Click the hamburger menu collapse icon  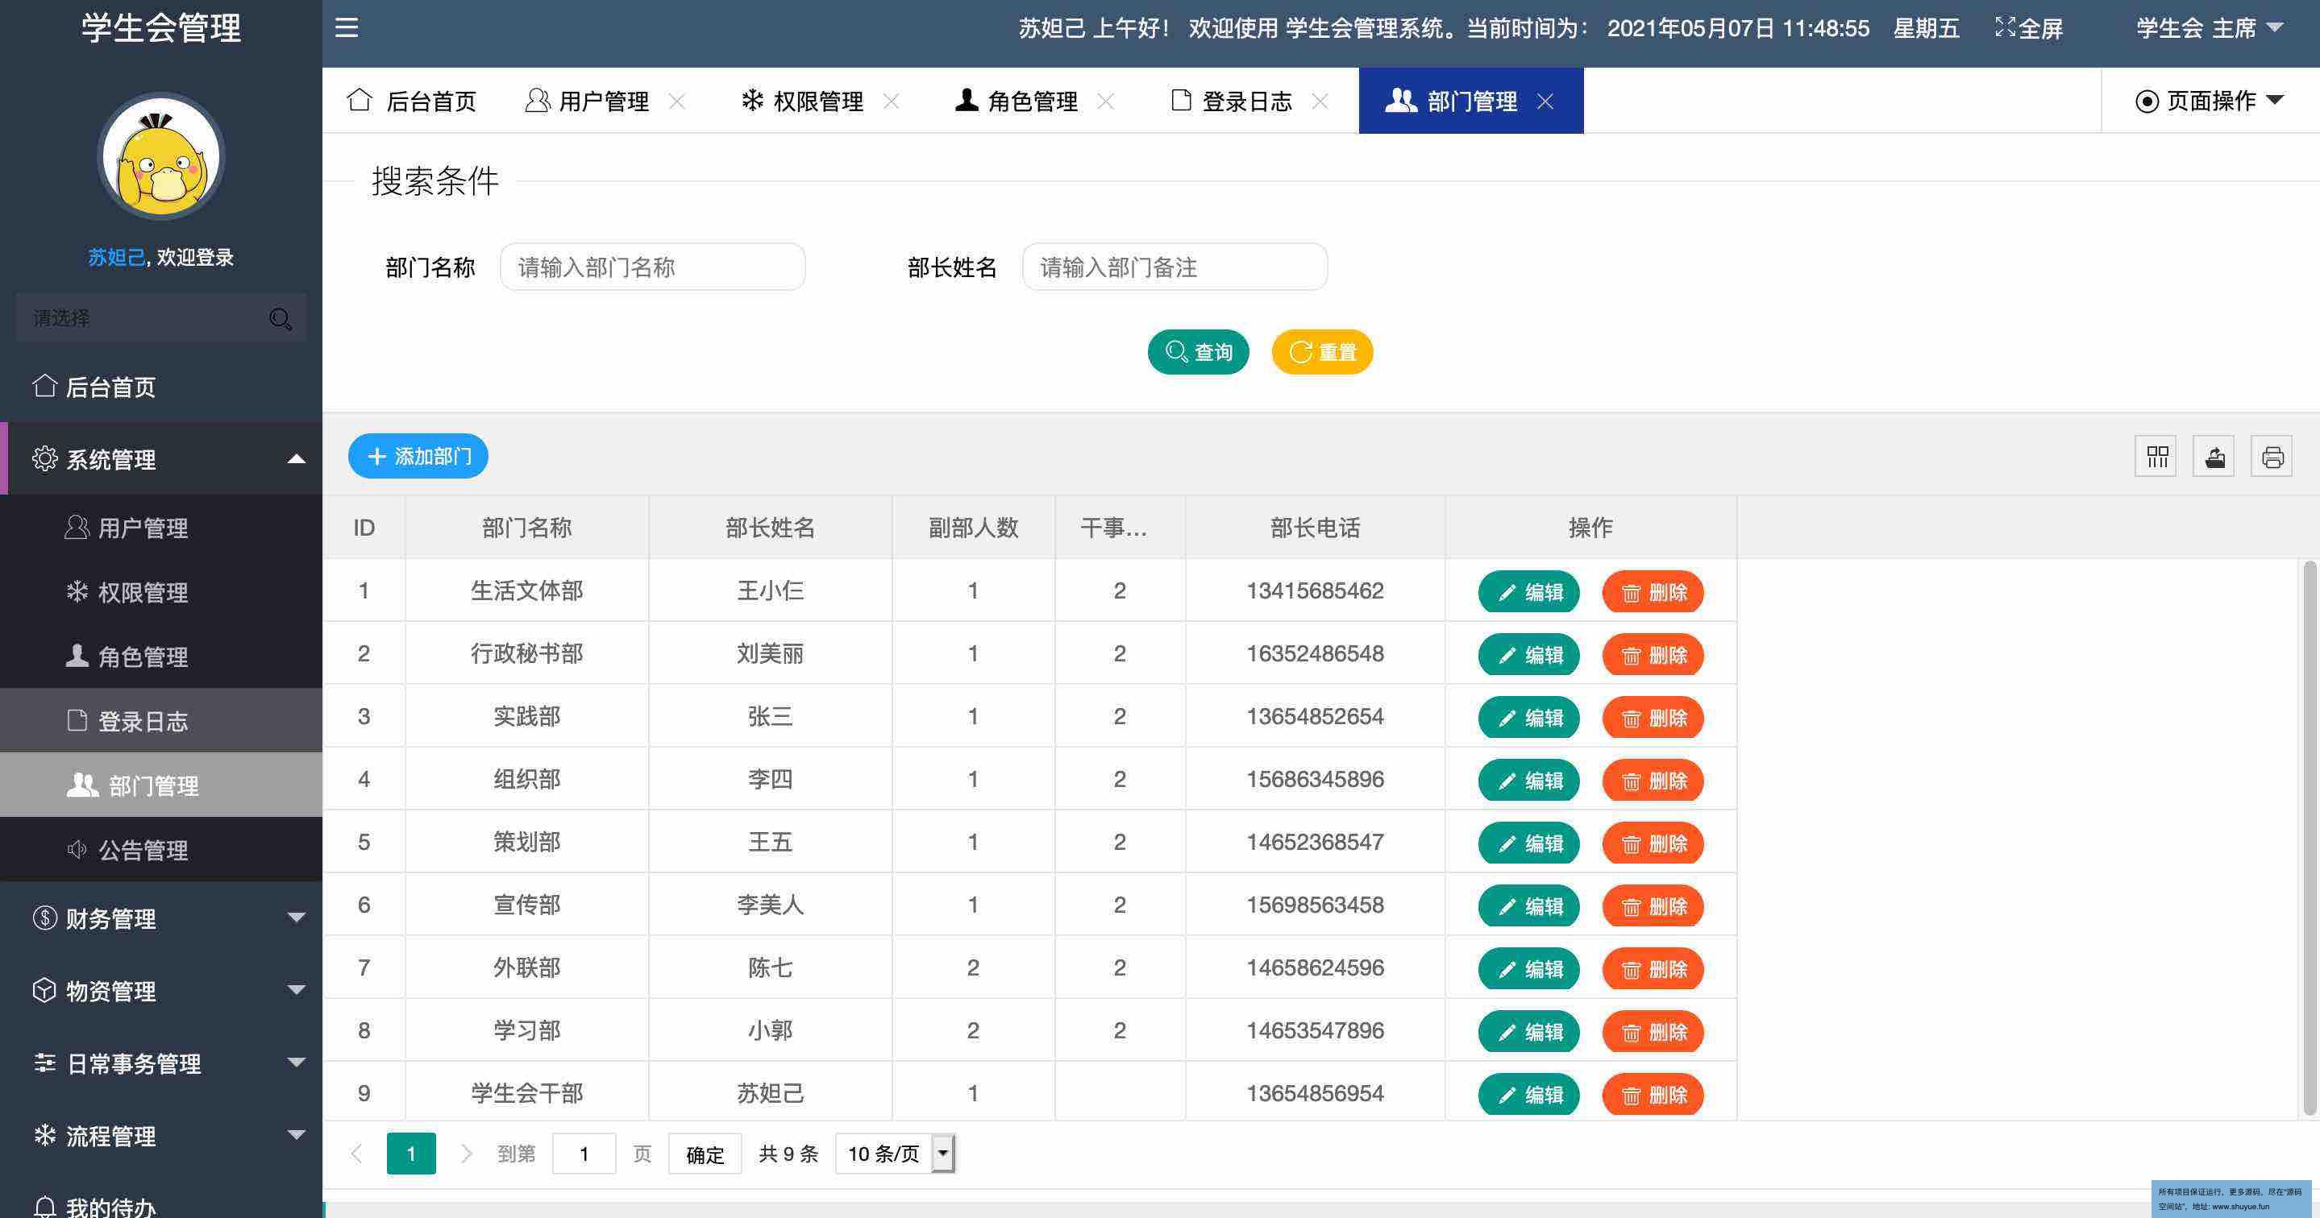coord(347,28)
